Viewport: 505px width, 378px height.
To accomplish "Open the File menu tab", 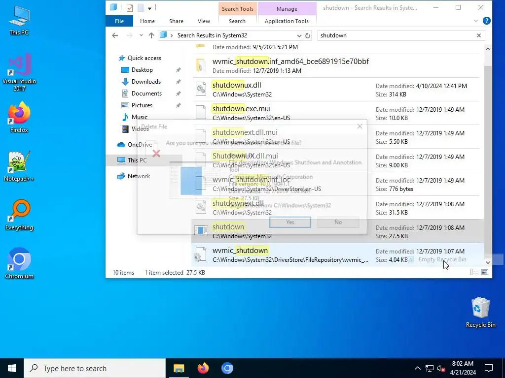I will pos(119,21).
